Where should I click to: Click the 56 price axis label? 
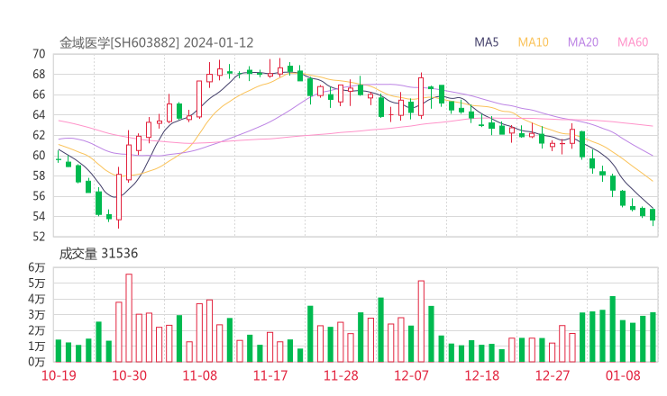[x=39, y=196]
